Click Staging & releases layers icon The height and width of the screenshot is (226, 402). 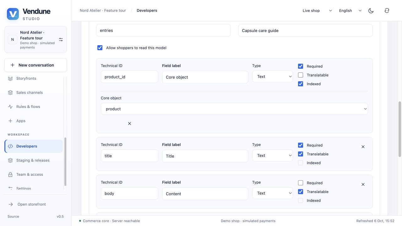coord(10,160)
